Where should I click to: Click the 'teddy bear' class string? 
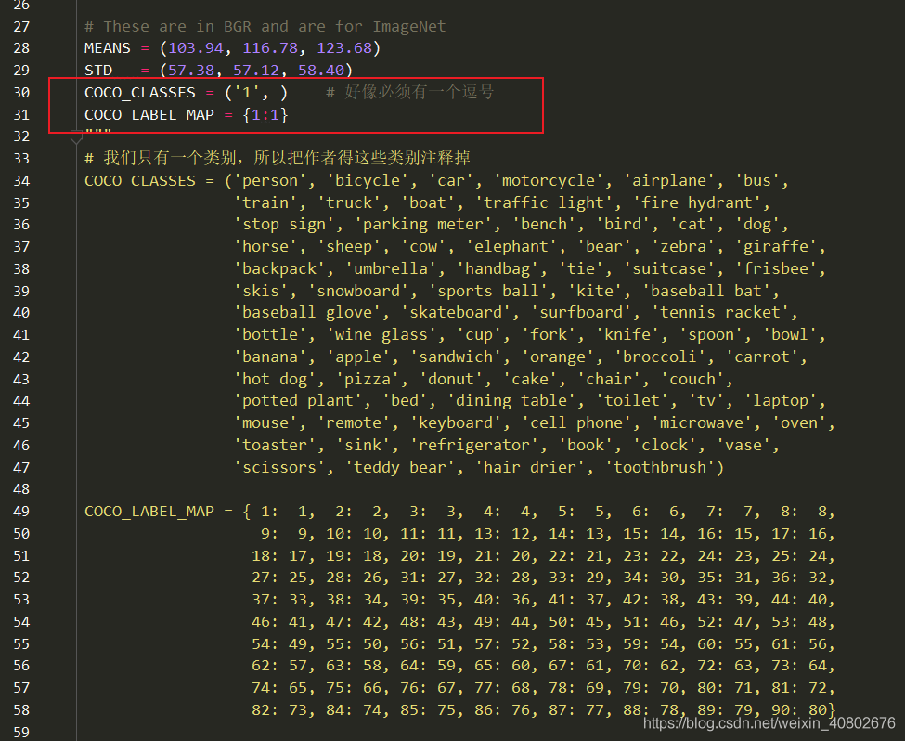[400, 467]
